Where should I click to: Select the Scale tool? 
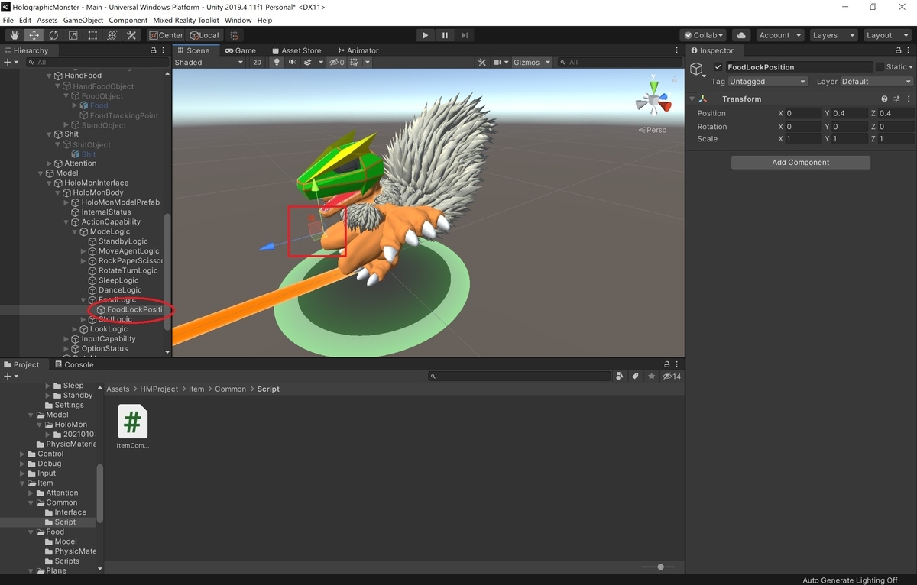point(73,35)
